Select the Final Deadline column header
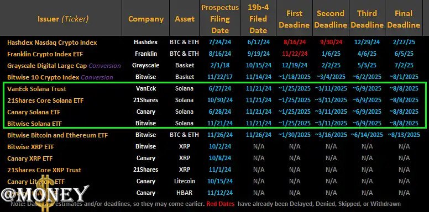 coord(404,19)
